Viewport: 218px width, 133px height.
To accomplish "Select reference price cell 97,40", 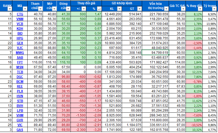I will click(x=35, y=77).
